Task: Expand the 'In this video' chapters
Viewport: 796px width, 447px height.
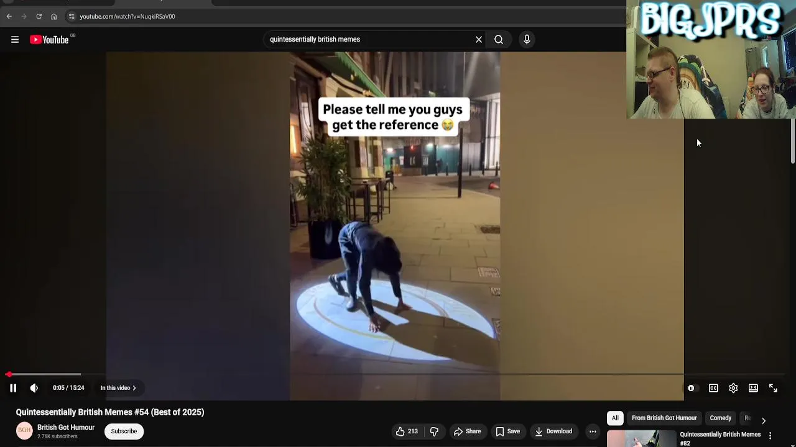Action: click(118, 388)
